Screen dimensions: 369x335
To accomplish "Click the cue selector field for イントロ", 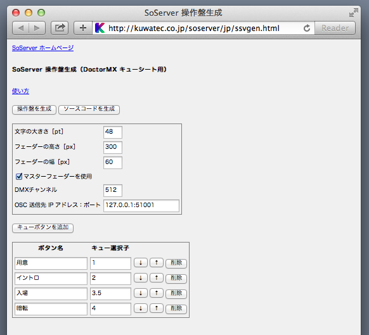I will [x=110, y=279].
